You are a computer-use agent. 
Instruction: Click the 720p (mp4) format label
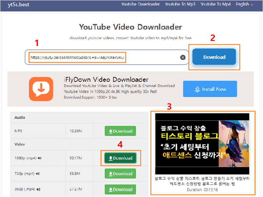(24, 174)
